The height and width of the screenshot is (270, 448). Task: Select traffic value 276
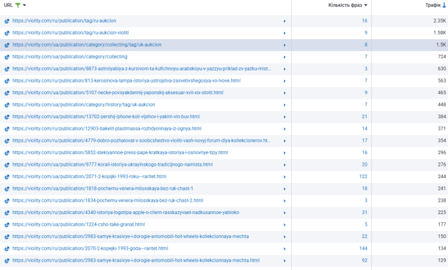click(x=442, y=164)
